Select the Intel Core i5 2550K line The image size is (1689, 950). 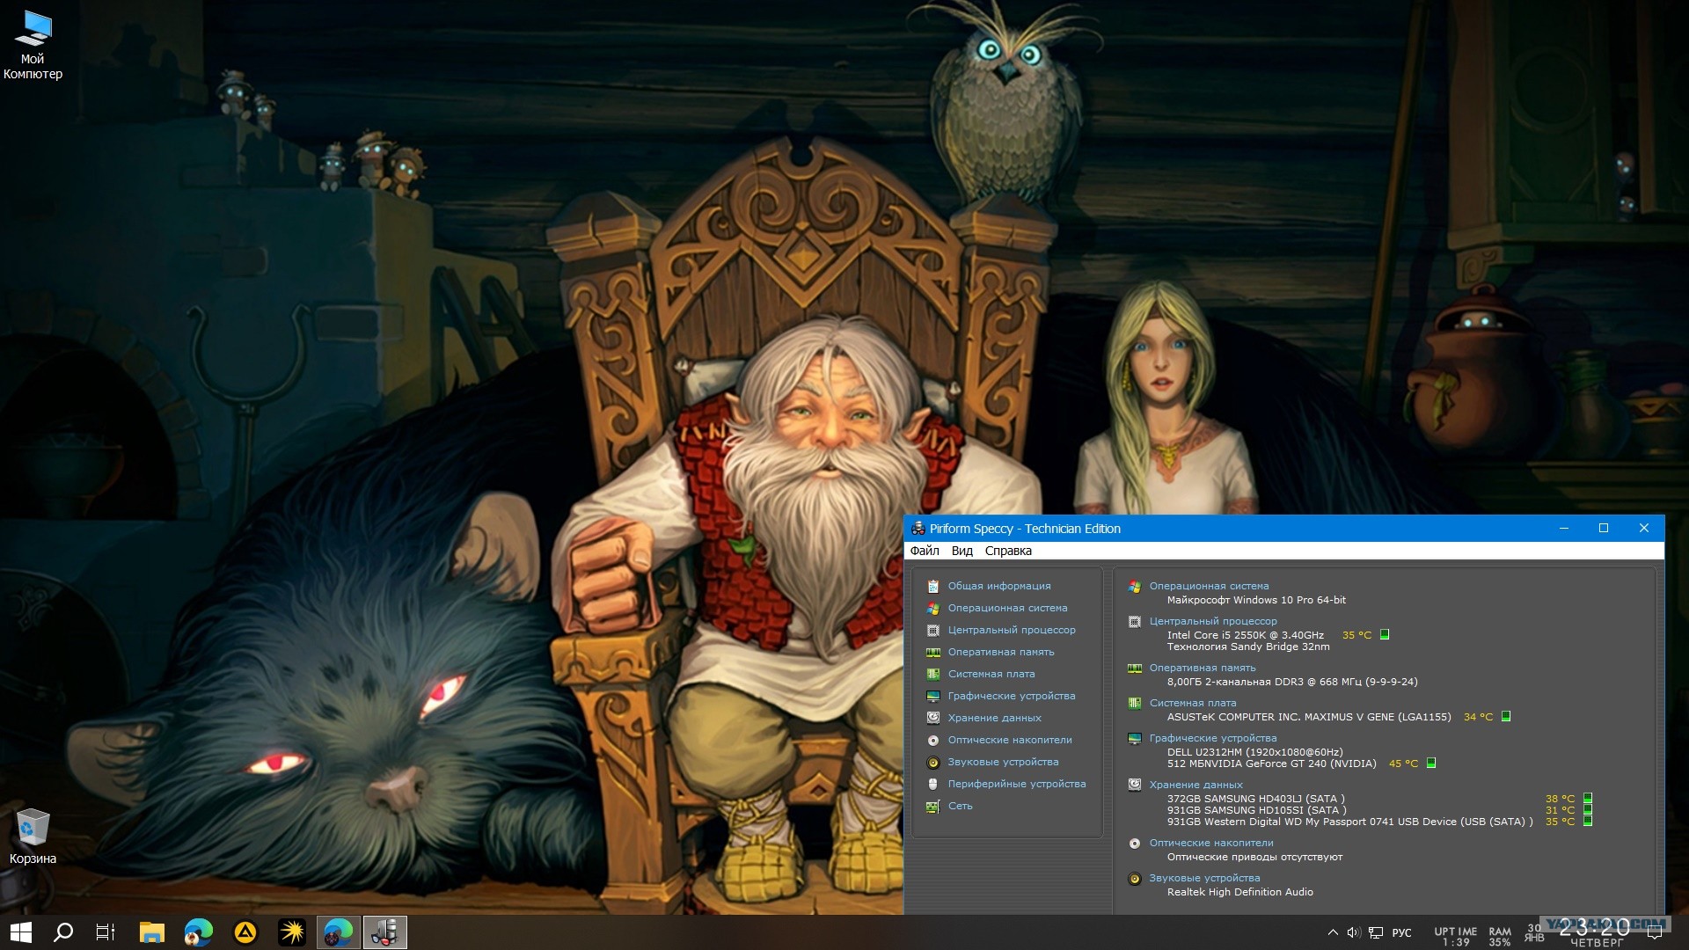1245,635
